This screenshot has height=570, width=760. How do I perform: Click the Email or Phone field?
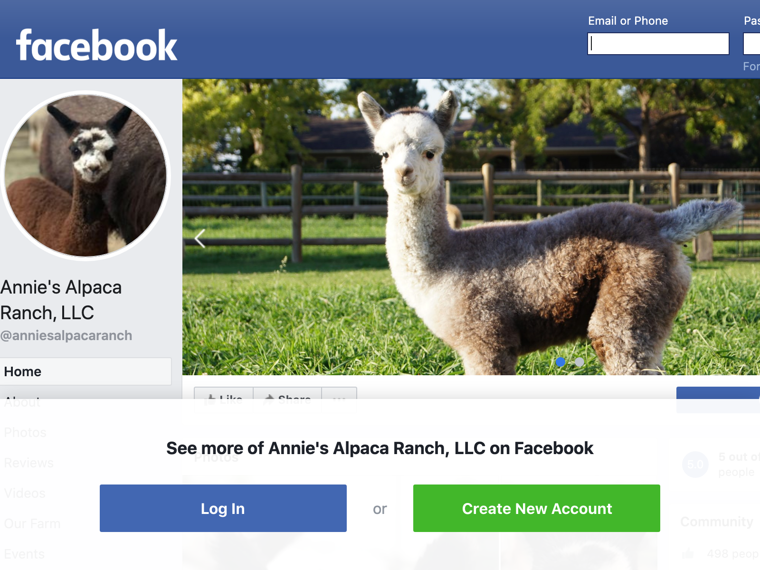tap(658, 44)
